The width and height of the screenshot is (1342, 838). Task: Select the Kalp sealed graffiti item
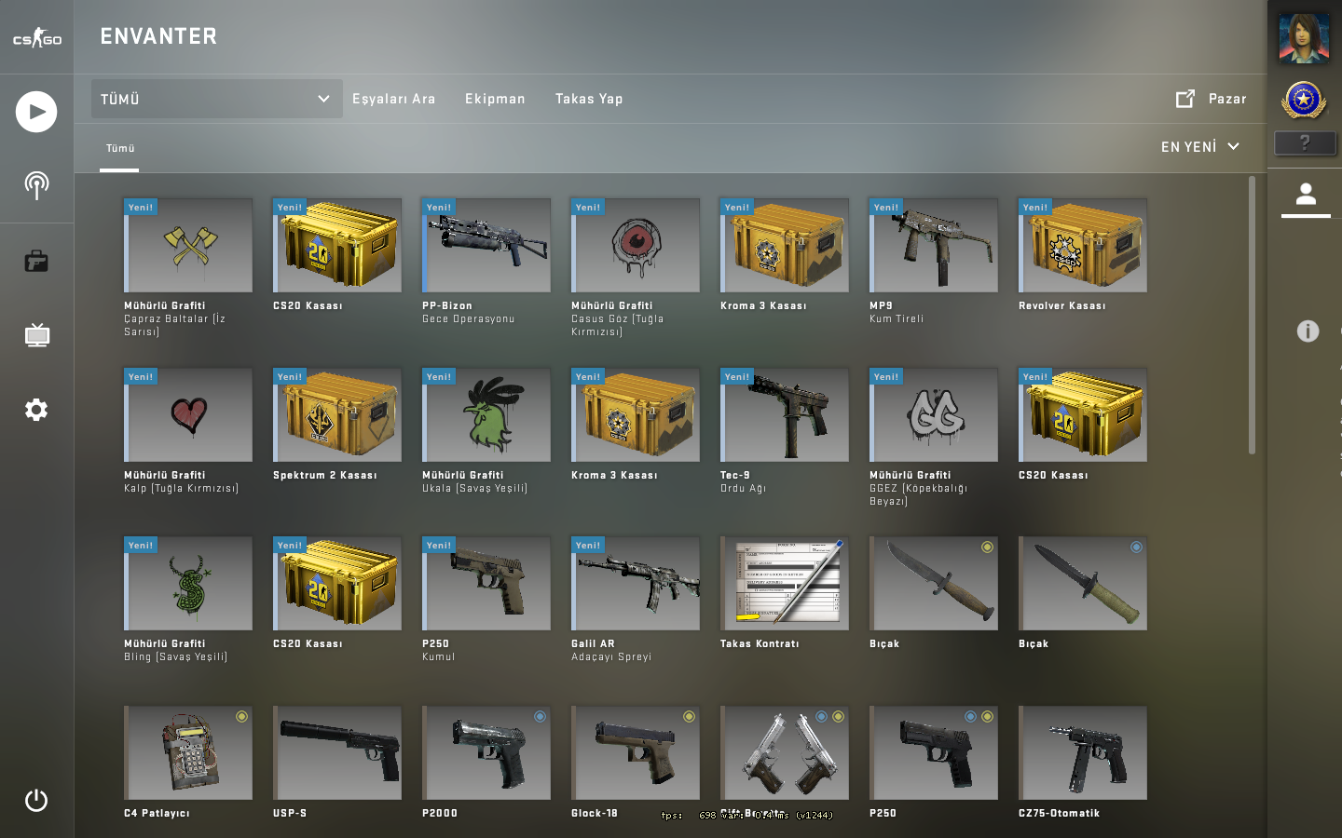(x=188, y=414)
